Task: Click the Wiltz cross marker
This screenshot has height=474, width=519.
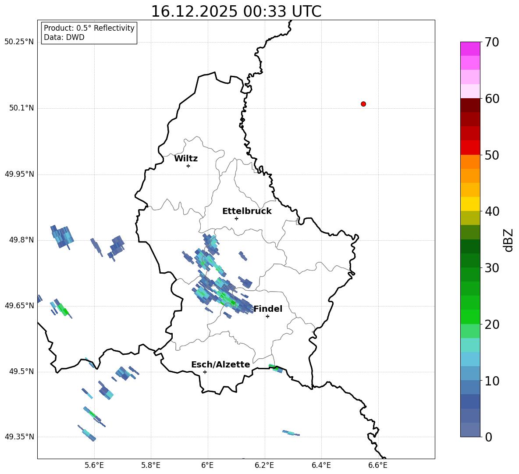Action: (188, 166)
